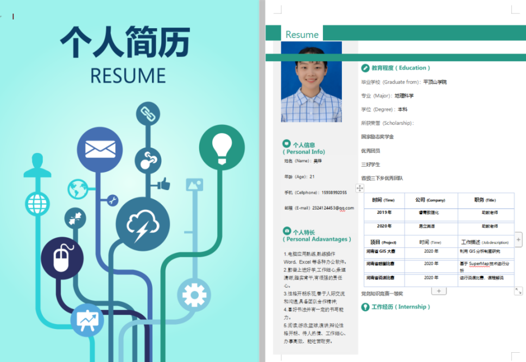
Task: Click the plus button to add table column
Action: 518,239
